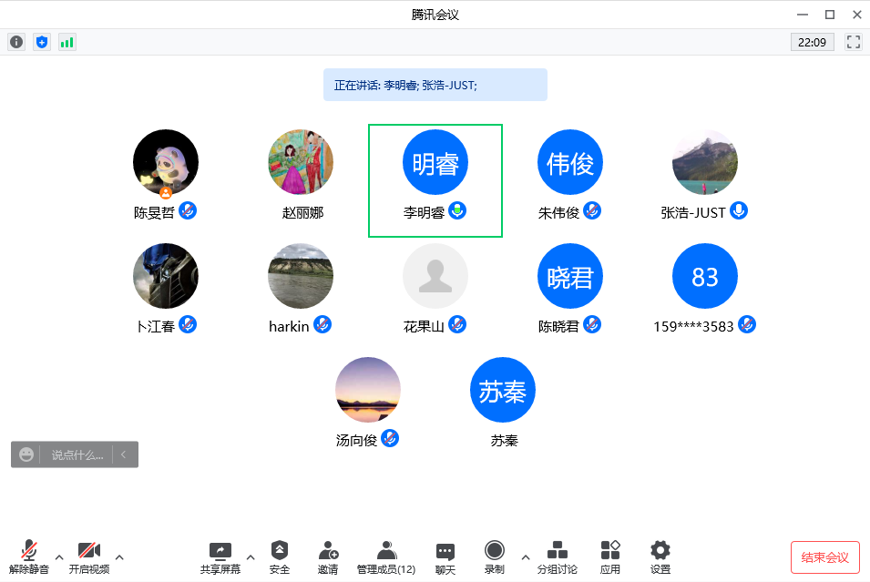Open 设置 (Settings)
Screen dimensions: 870x582
(x=660, y=556)
